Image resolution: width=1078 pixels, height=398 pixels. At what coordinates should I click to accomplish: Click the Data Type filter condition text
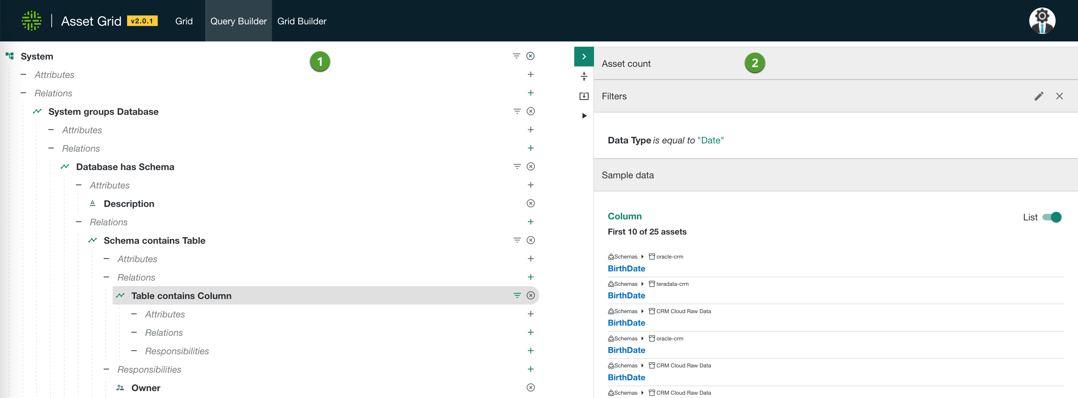click(x=665, y=140)
